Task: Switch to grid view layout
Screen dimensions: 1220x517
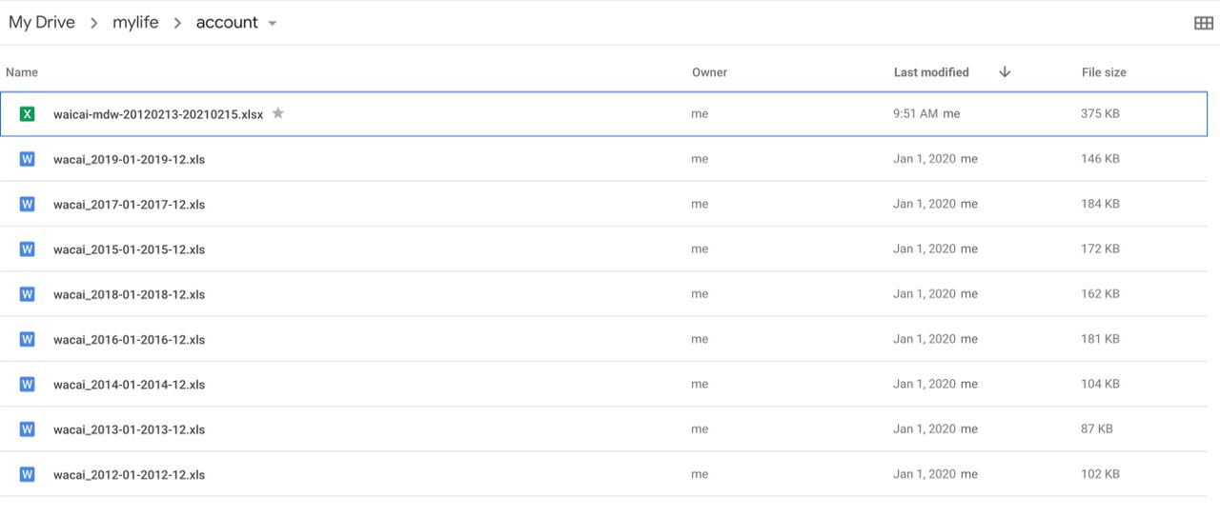Action: click(x=1203, y=23)
